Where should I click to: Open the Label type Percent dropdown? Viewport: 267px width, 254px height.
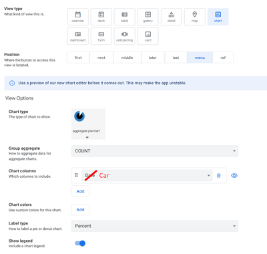[155, 226]
